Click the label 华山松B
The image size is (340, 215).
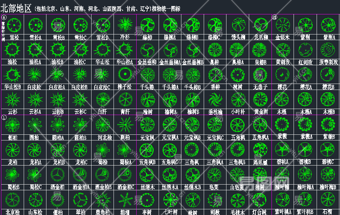(x=13, y=87)
